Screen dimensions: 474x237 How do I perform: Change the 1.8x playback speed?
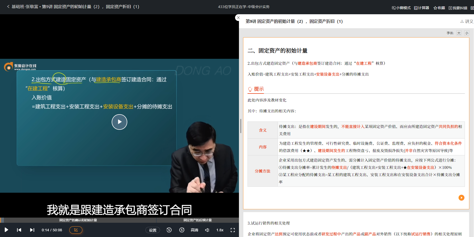[x=219, y=230]
